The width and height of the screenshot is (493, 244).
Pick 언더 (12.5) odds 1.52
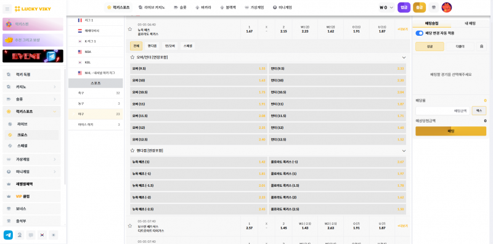tap(337, 140)
